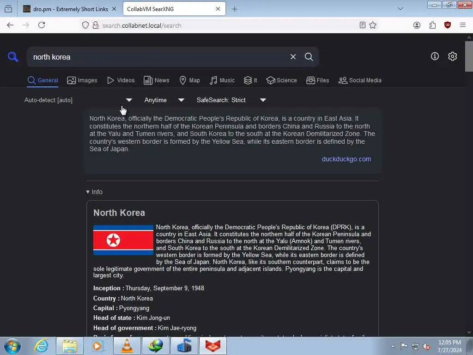Open Windows Explorer folder from the taskbar
Viewport: 473px width, 355px height.
(70, 346)
